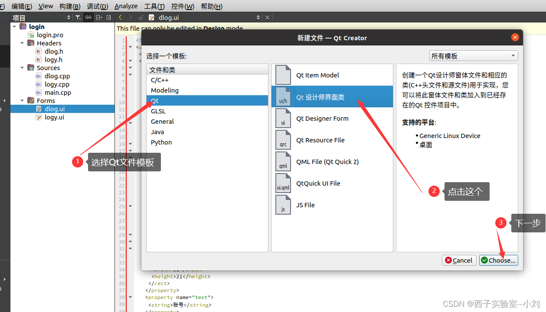Open the 控件(W) menu

click(x=183, y=6)
